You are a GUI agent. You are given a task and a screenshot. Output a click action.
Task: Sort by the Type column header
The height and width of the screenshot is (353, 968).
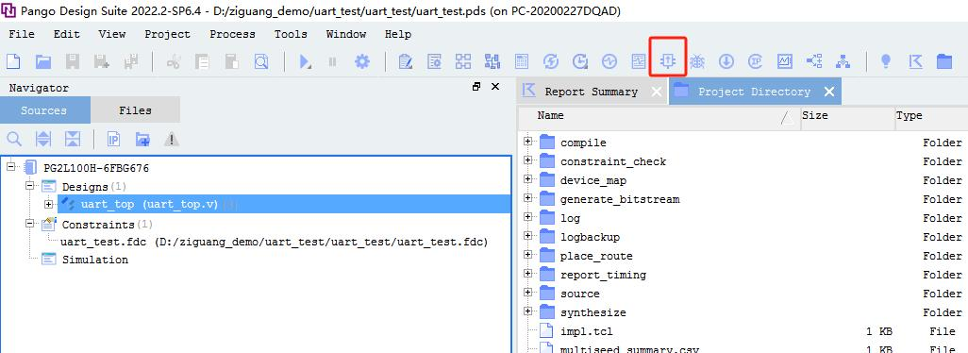pyautogui.click(x=931, y=116)
